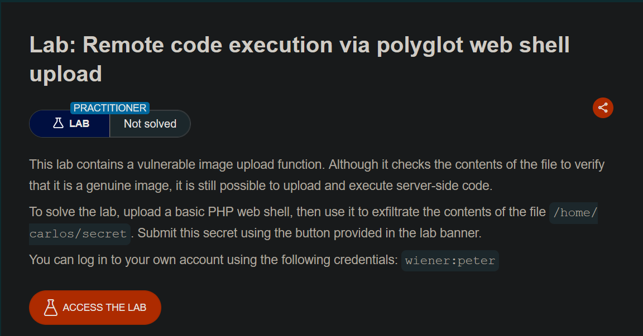The width and height of the screenshot is (643, 336).
Task: Click 'polyglot web shell' in the title
Action: point(473,45)
